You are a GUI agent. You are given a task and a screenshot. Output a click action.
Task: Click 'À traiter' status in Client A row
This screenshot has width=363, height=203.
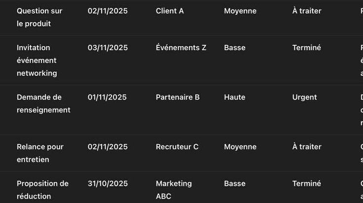tap(307, 11)
